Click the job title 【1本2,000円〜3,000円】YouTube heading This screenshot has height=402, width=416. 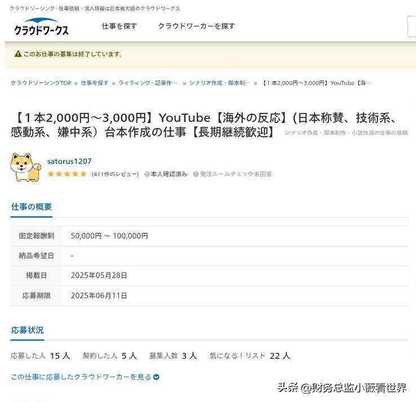[204, 125]
